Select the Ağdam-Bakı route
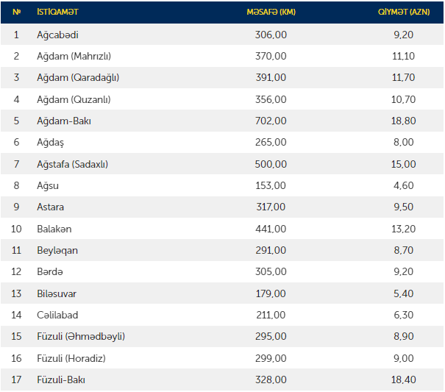445x392 pixels. (64, 121)
